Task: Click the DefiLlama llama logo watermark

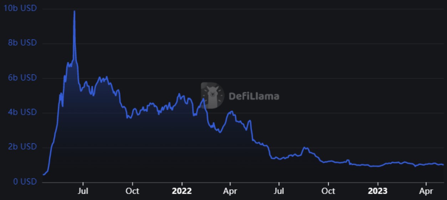Action: 212,95
